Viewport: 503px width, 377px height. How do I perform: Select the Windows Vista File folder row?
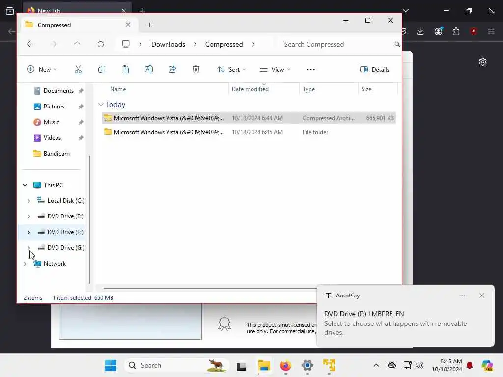tap(249, 132)
